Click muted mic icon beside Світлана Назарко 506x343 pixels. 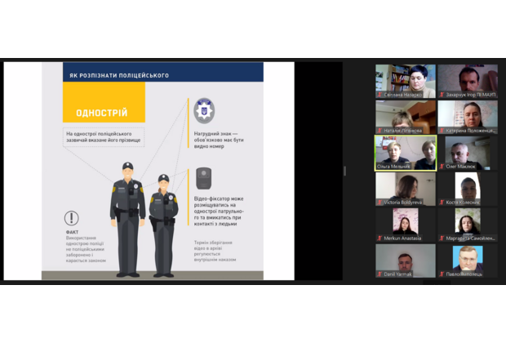[379, 95]
